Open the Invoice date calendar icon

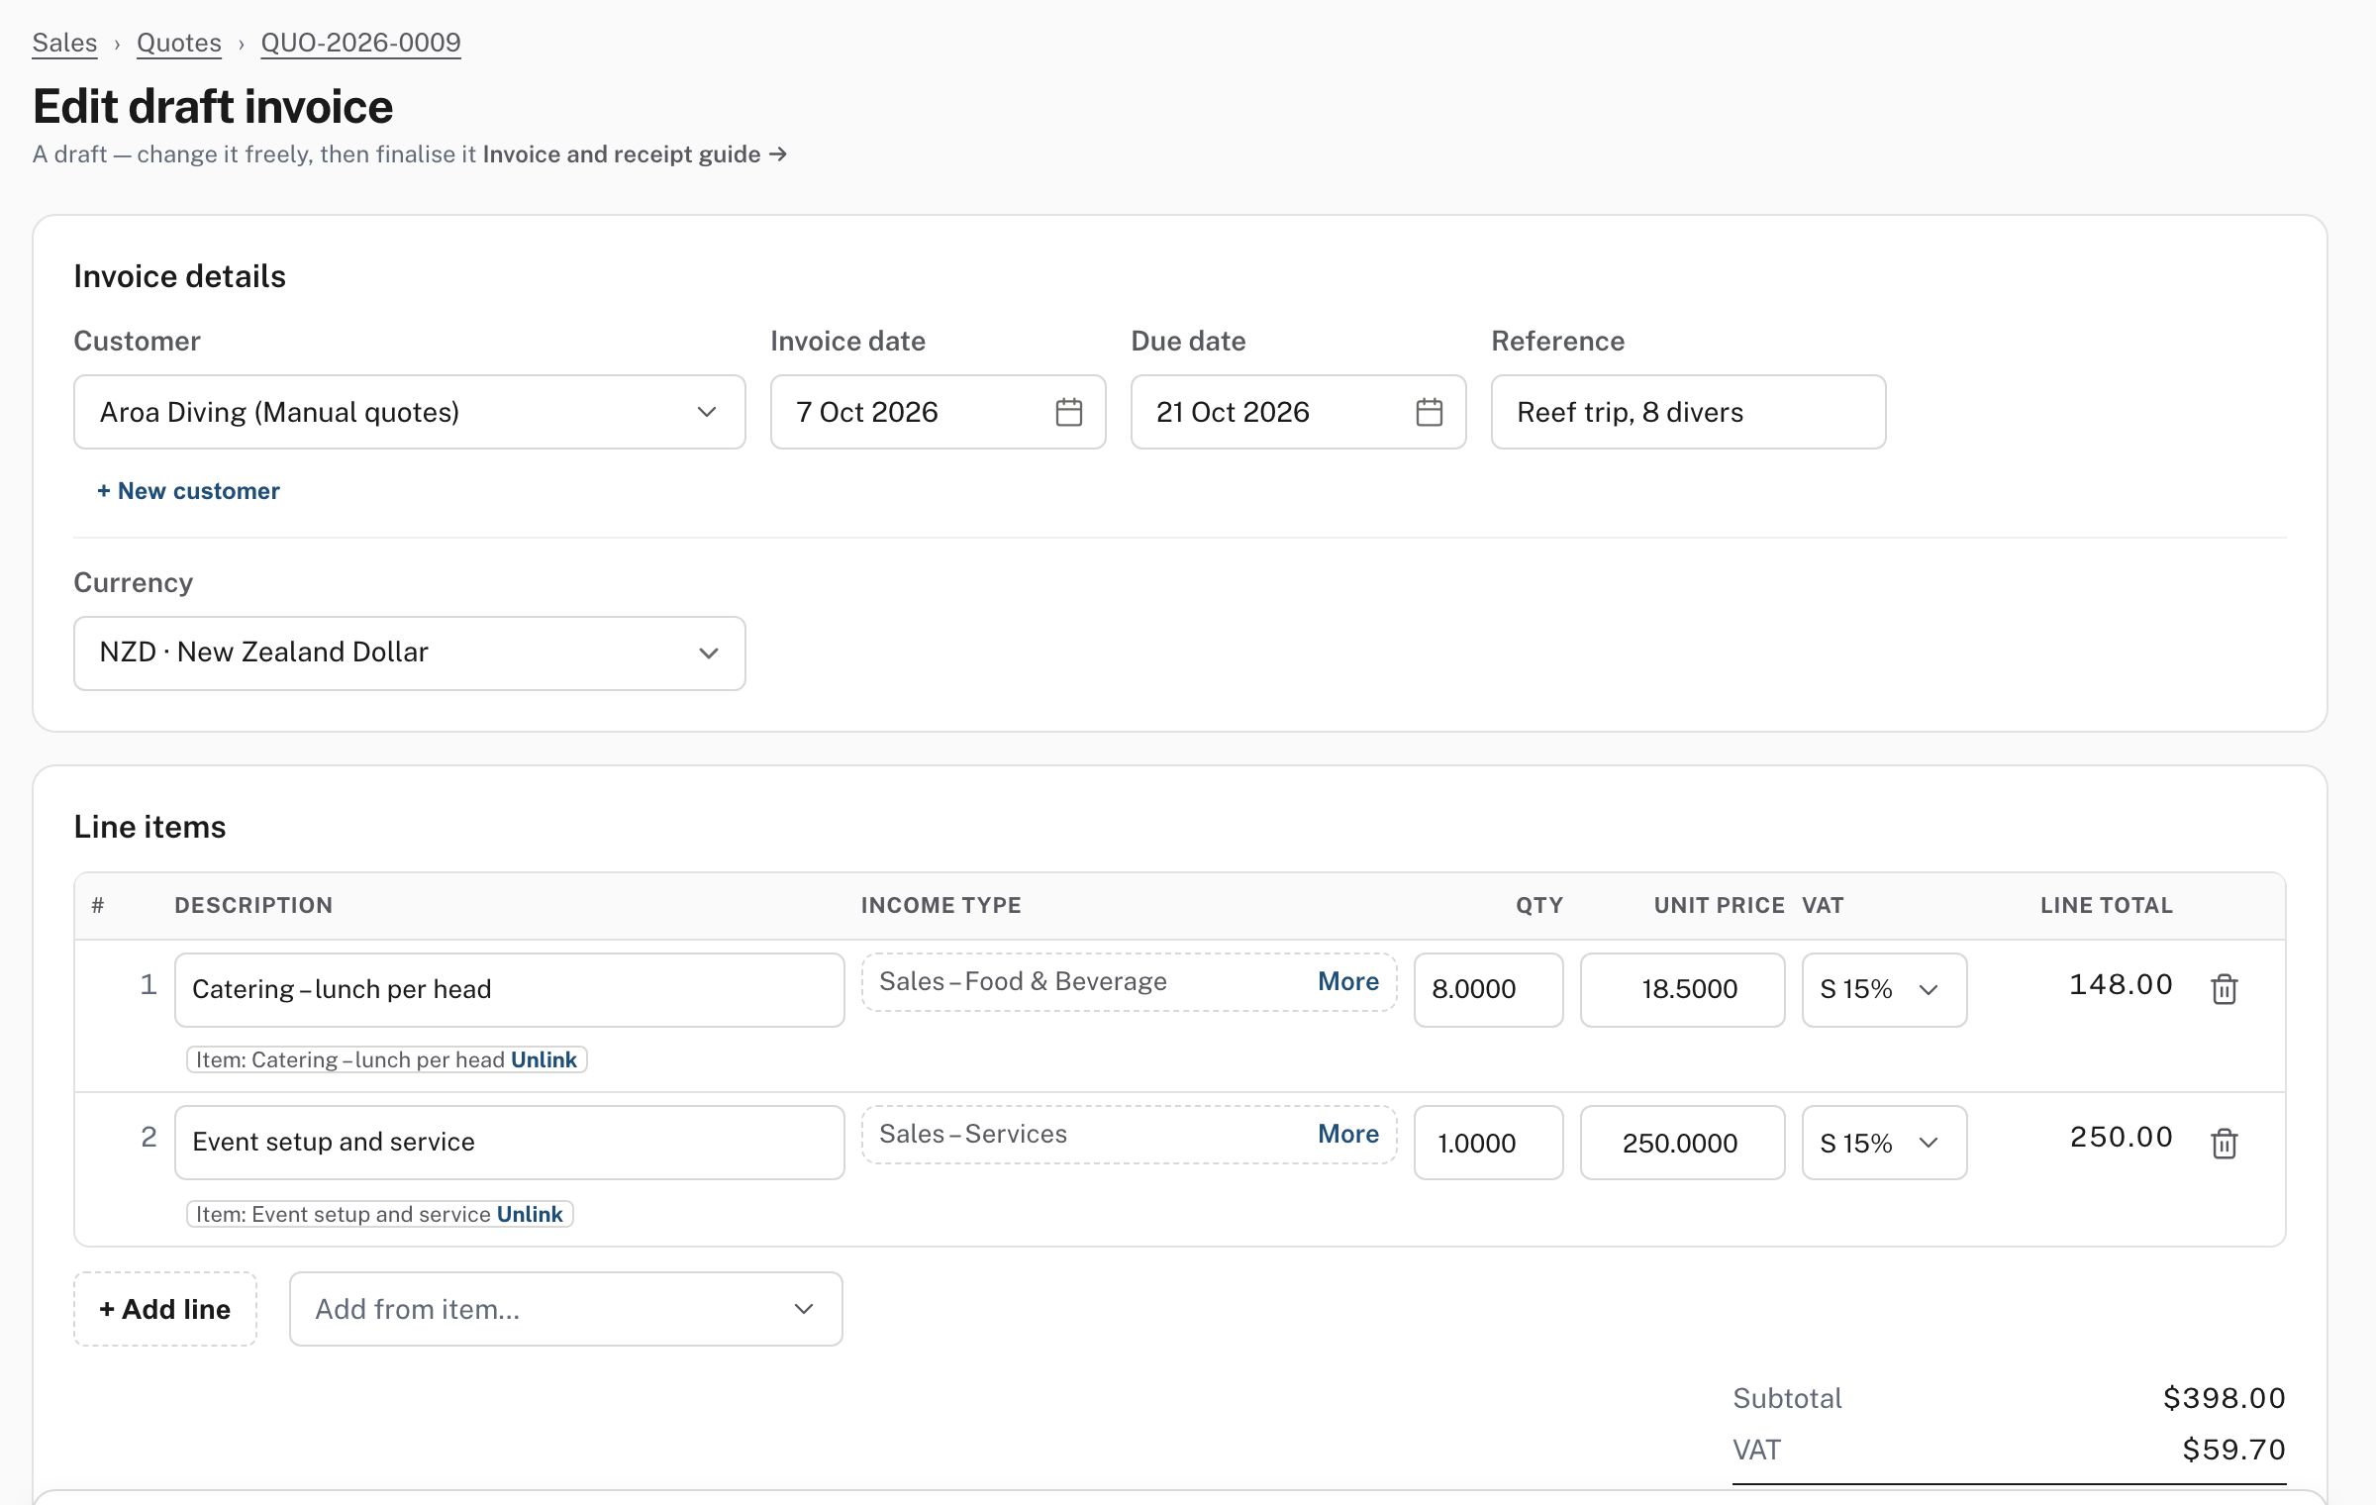1068,412
